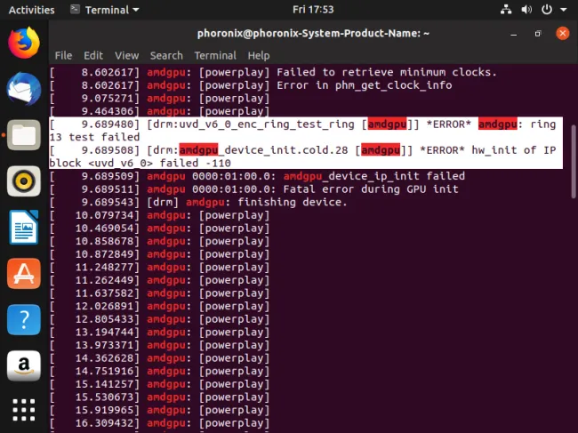Open Firefox from the dock
This screenshot has width=578, height=433.
click(24, 43)
